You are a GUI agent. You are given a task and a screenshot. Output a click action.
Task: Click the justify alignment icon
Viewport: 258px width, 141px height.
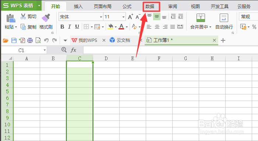click(173, 27)
